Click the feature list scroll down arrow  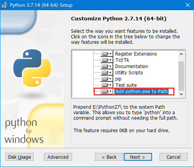click(181, 94)
